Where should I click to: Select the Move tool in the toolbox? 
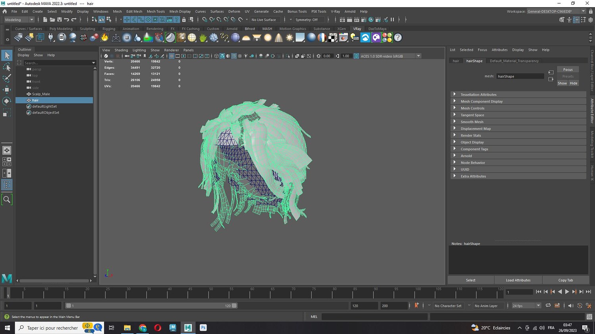(x=7, y=89)
